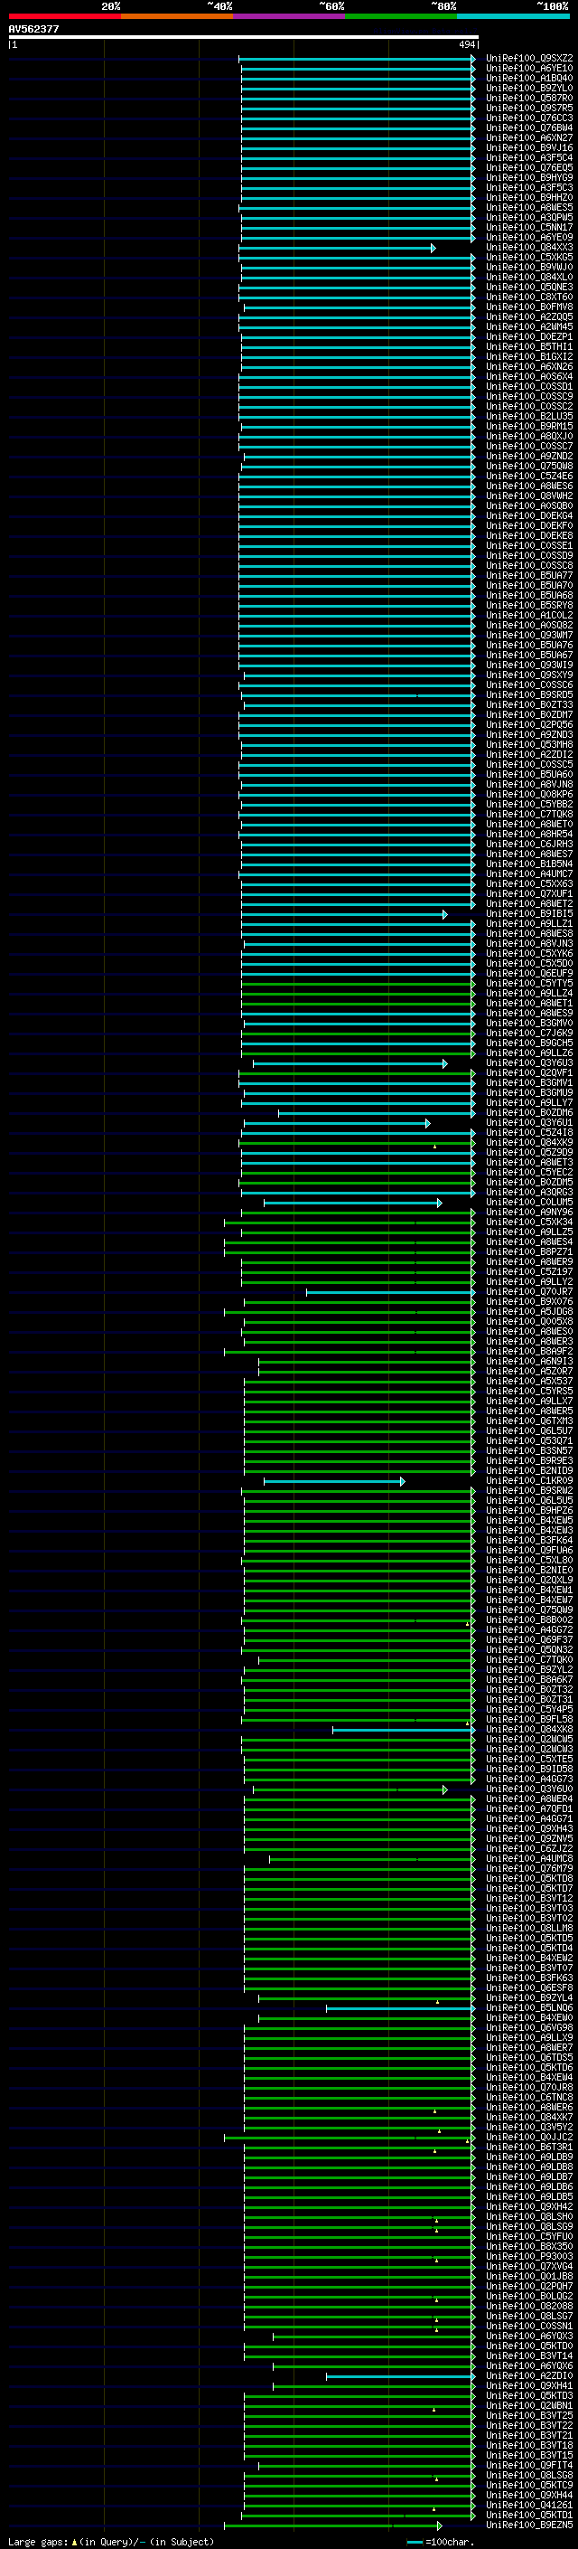The width and height of the screenshot is (578, 2549).
Task: Open hit UniRef100_Q9XH42
Action: point(529,2206)
